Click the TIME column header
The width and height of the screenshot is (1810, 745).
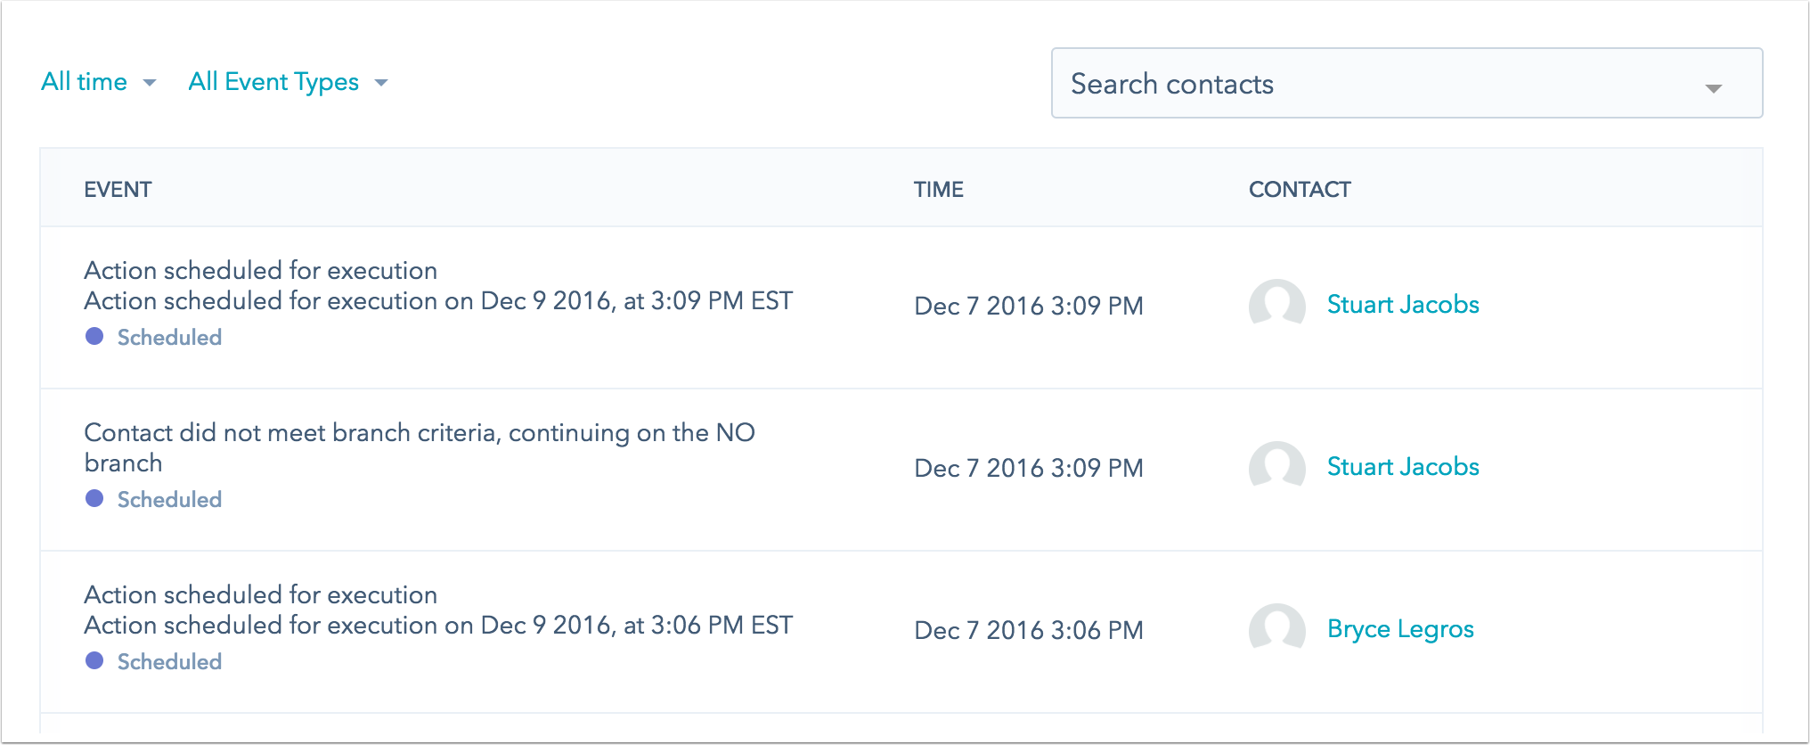[x=939, y=189]
